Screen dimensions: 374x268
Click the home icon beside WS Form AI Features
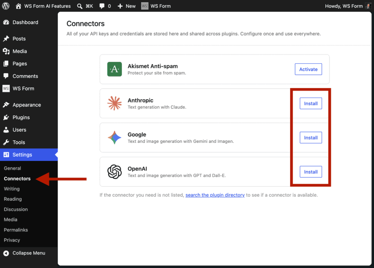coord(18,6)
